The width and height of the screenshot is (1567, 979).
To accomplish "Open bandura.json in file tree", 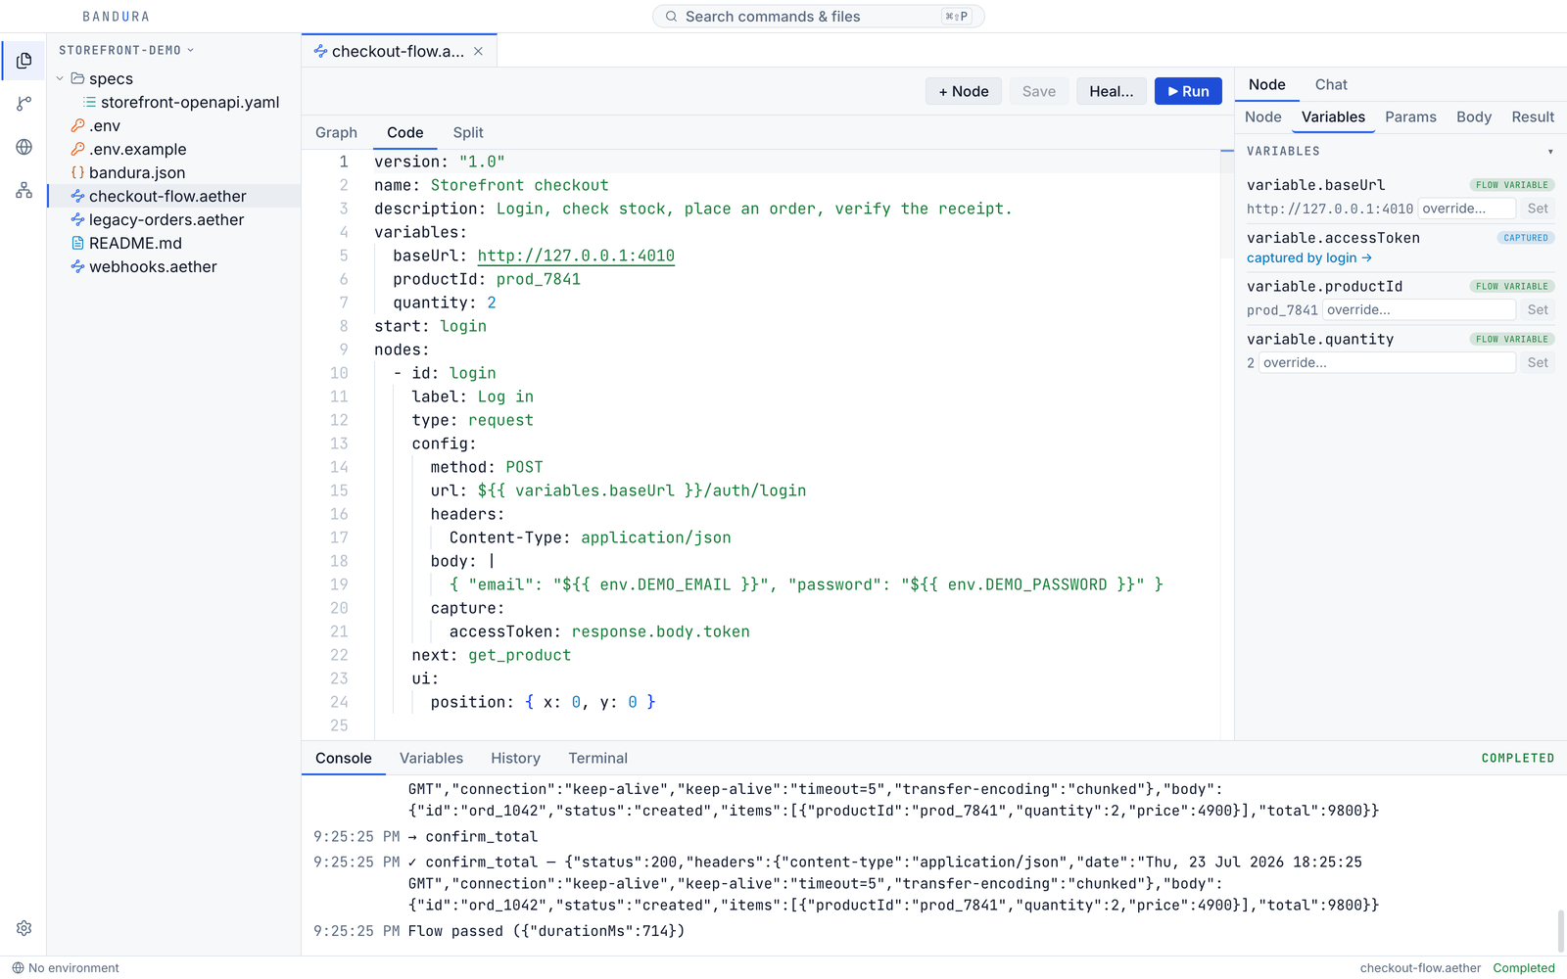I will (174, 172).
